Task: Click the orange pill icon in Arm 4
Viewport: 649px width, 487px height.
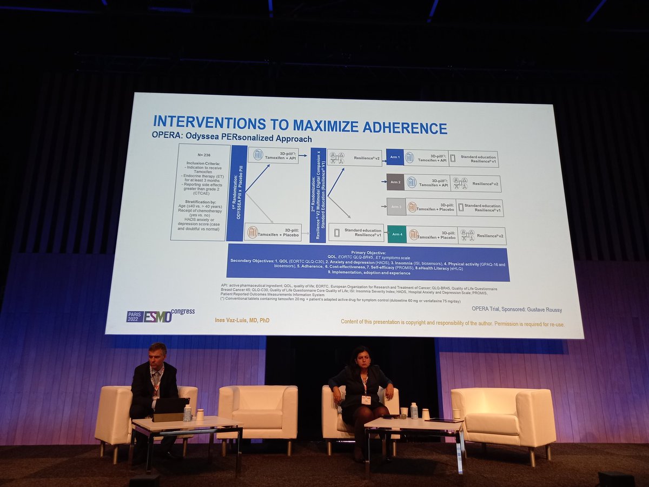Action: pyautogui.click(x=414, y=234)
